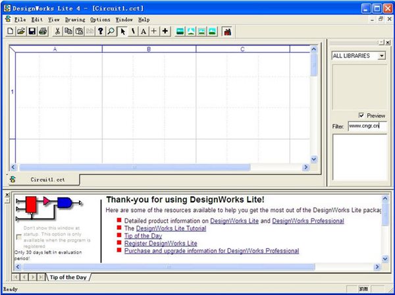This screenshot has height=295, width=395.
Task: Click the Filter text input field
Action: [367, 126]
